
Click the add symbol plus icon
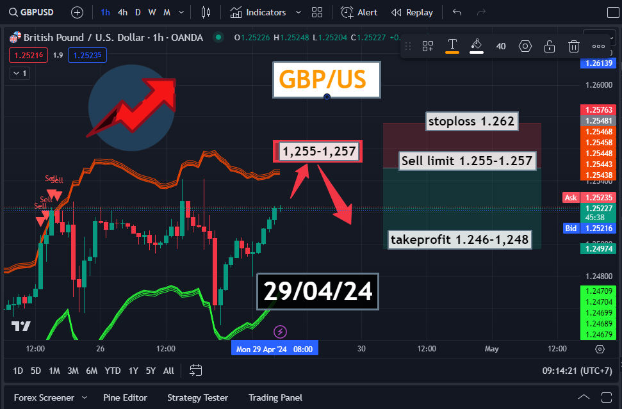pyautogui.click(x=77, y=12)
